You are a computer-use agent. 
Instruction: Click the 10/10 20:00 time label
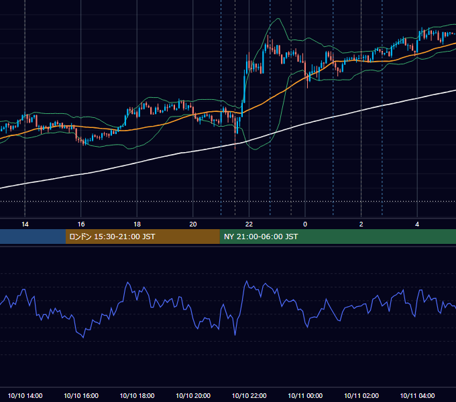pos(193,395)
